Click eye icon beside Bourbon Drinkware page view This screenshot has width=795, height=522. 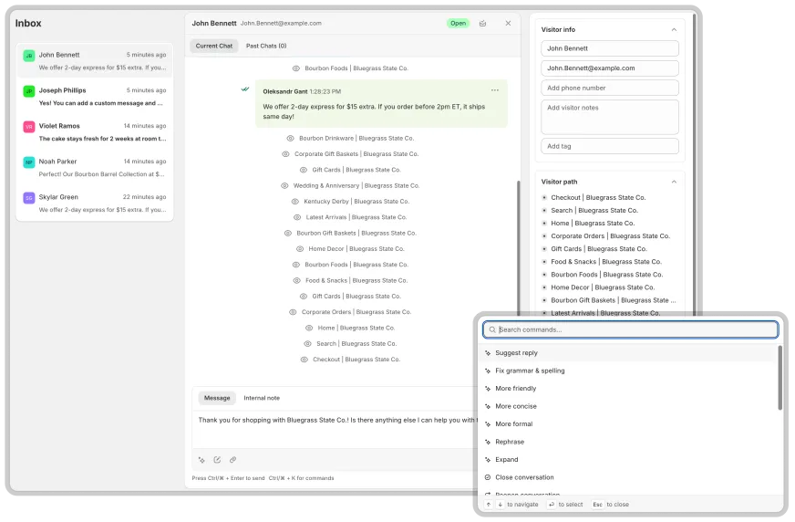coord(290,138)
